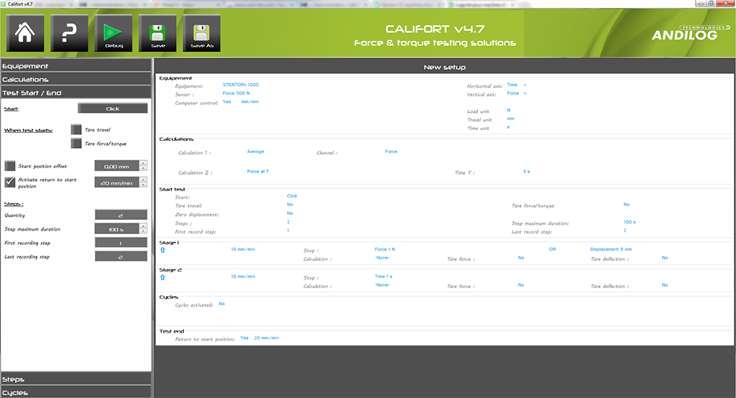The height and width of the screenshot is (398, 736).
Task: Click Calculation 1 Channel Force value
Action: 390,152
